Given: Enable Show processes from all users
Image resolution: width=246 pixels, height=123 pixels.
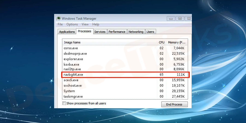Looking at the screenshot, I should (64, 103).
